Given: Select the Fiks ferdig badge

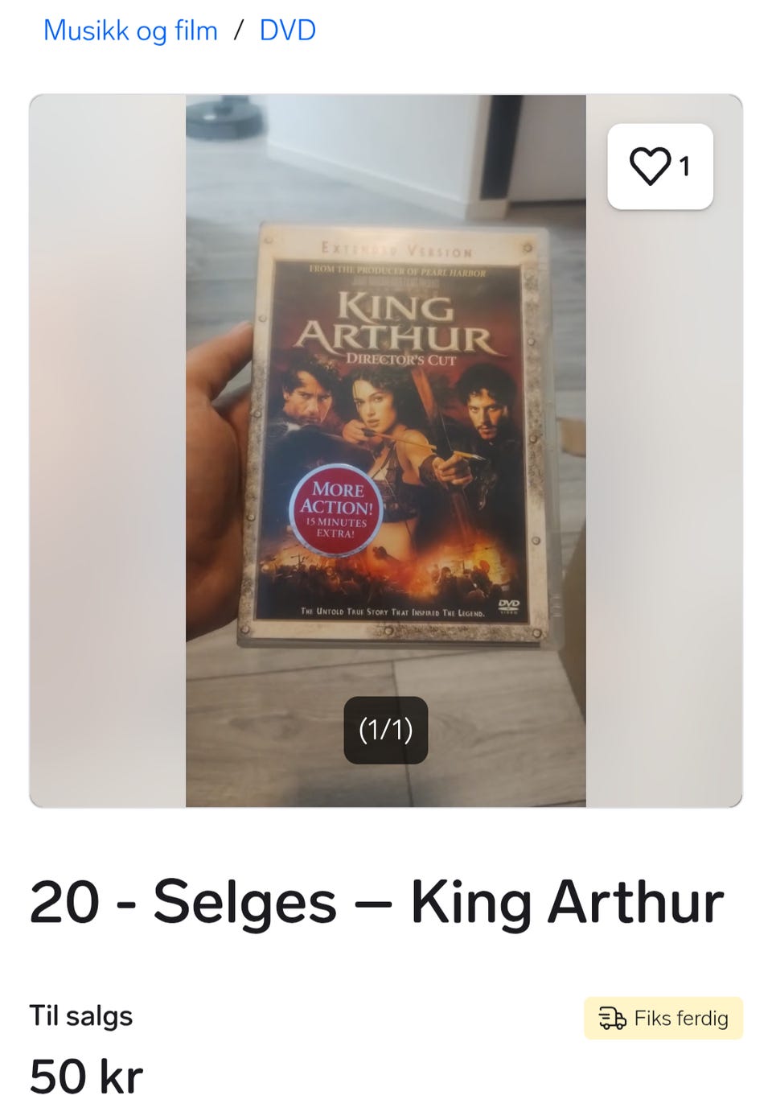Looking at the screenshot, I should (x=663, y=1018).
